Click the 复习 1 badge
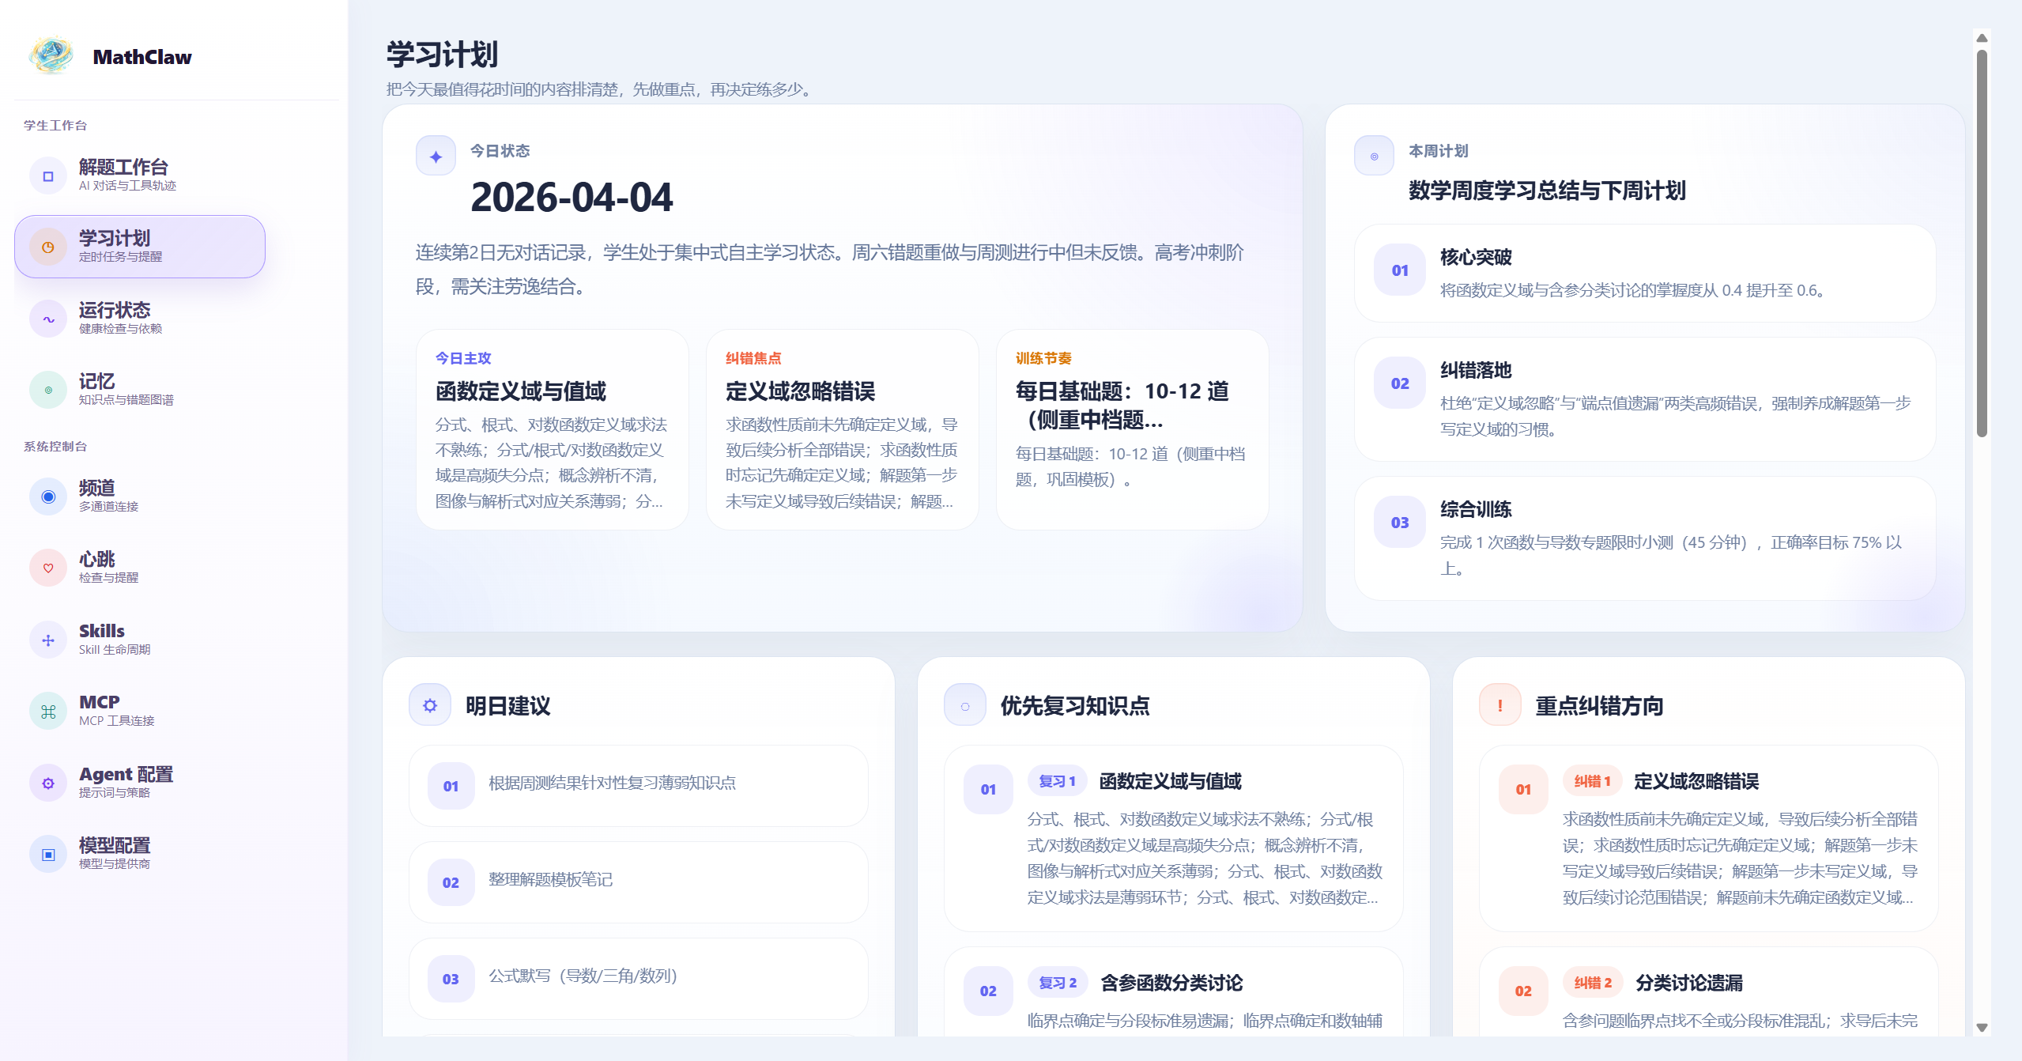The height and width of the screenshot is (1061, 2022). pos(1057,781)
